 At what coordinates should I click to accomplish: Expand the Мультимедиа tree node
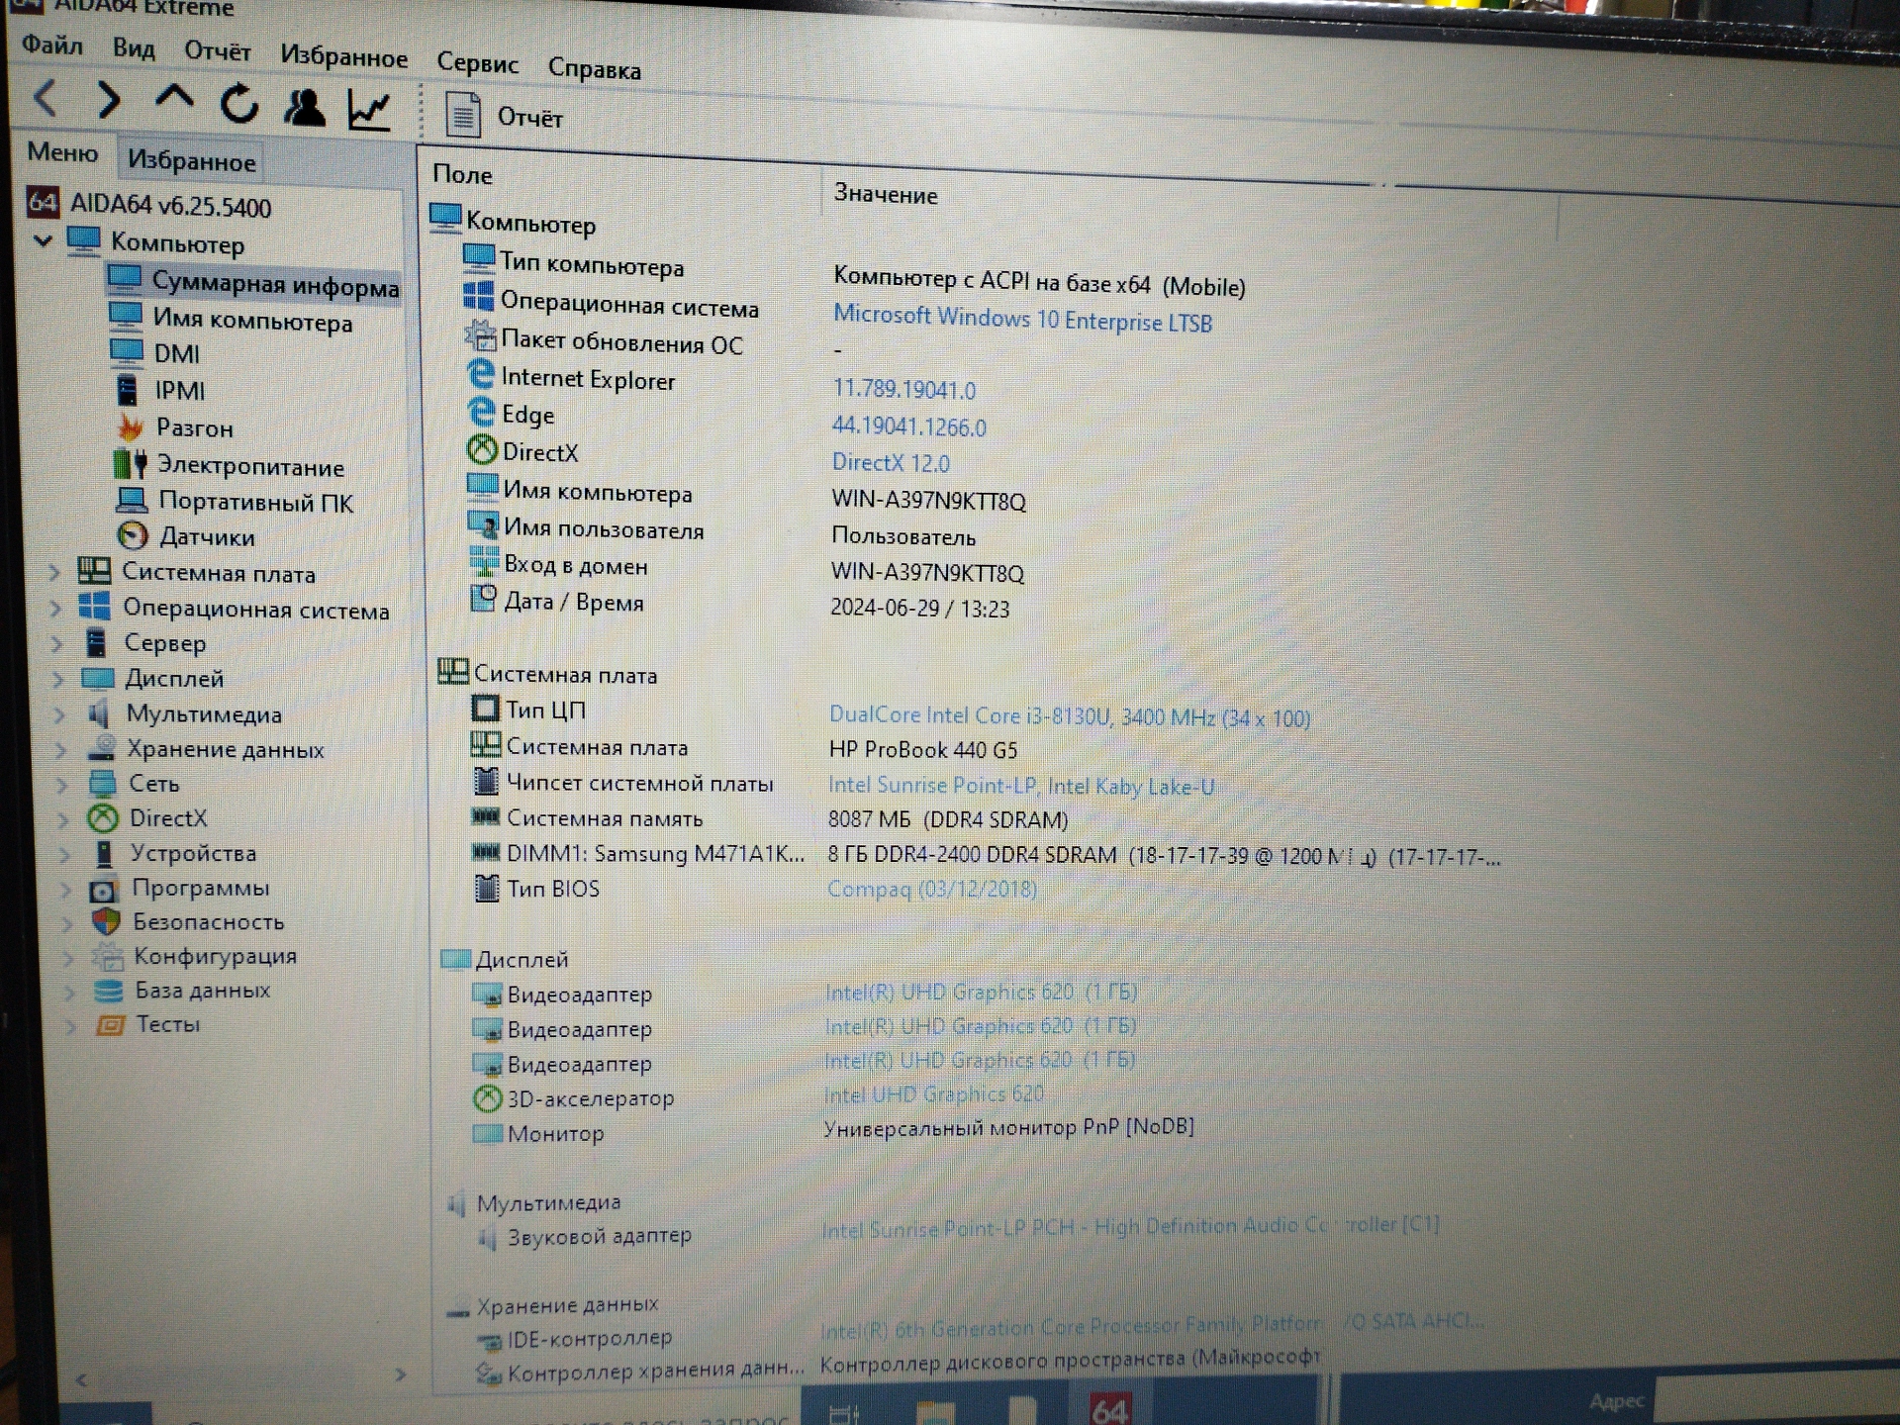[59, 714]
